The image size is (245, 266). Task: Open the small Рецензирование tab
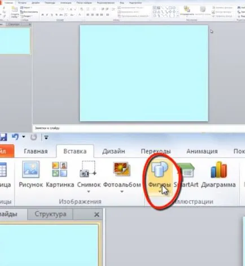click(106, 3)
